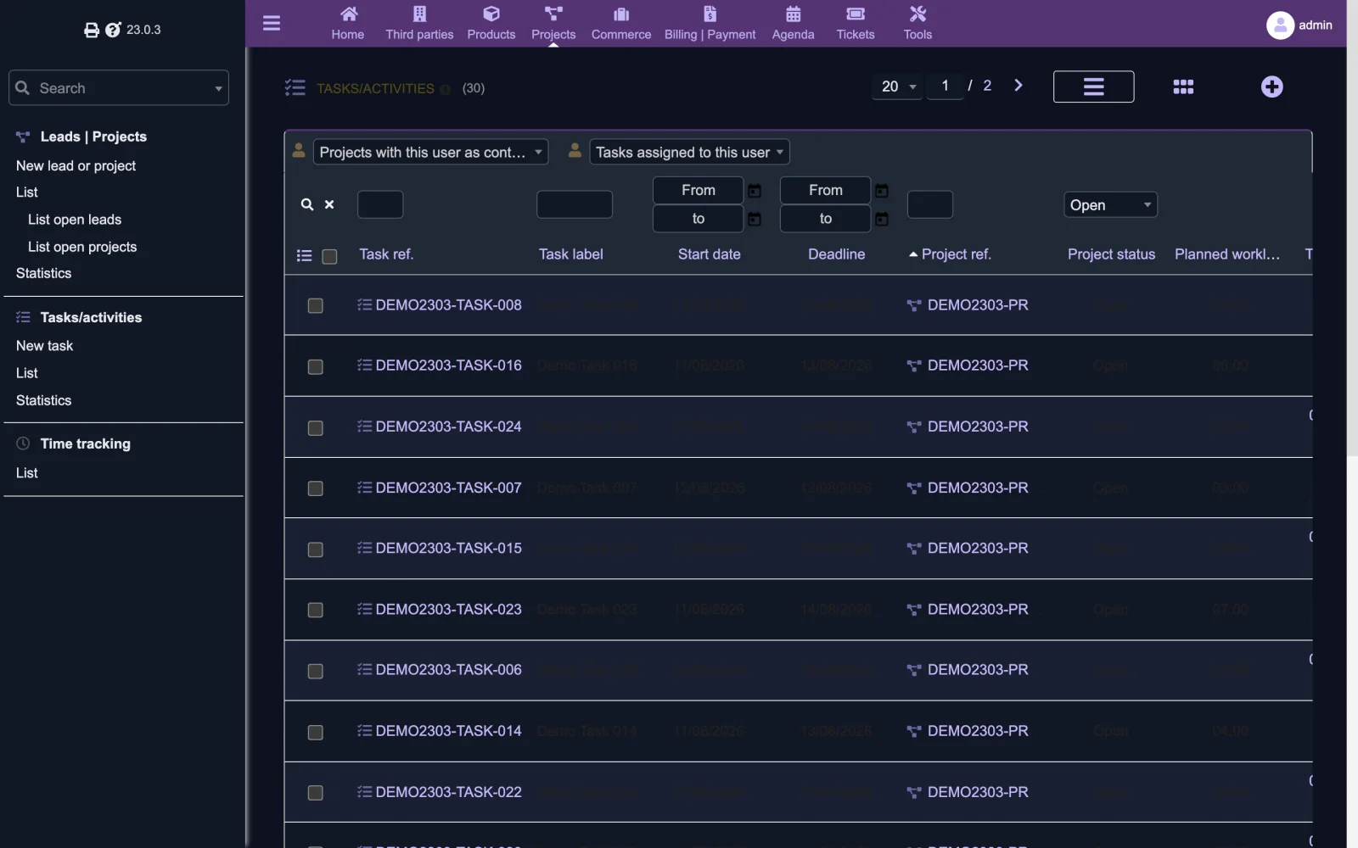Open task DEMO2303-TASK-008 link

(448, 305)
